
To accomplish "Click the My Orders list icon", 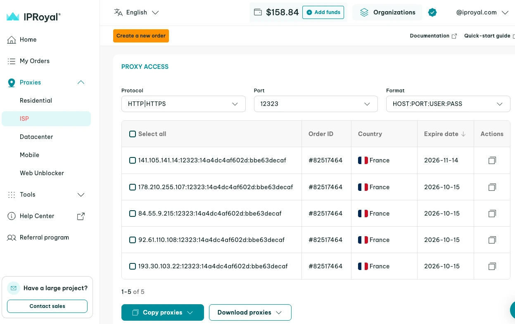I will click(x=12, y=61).
